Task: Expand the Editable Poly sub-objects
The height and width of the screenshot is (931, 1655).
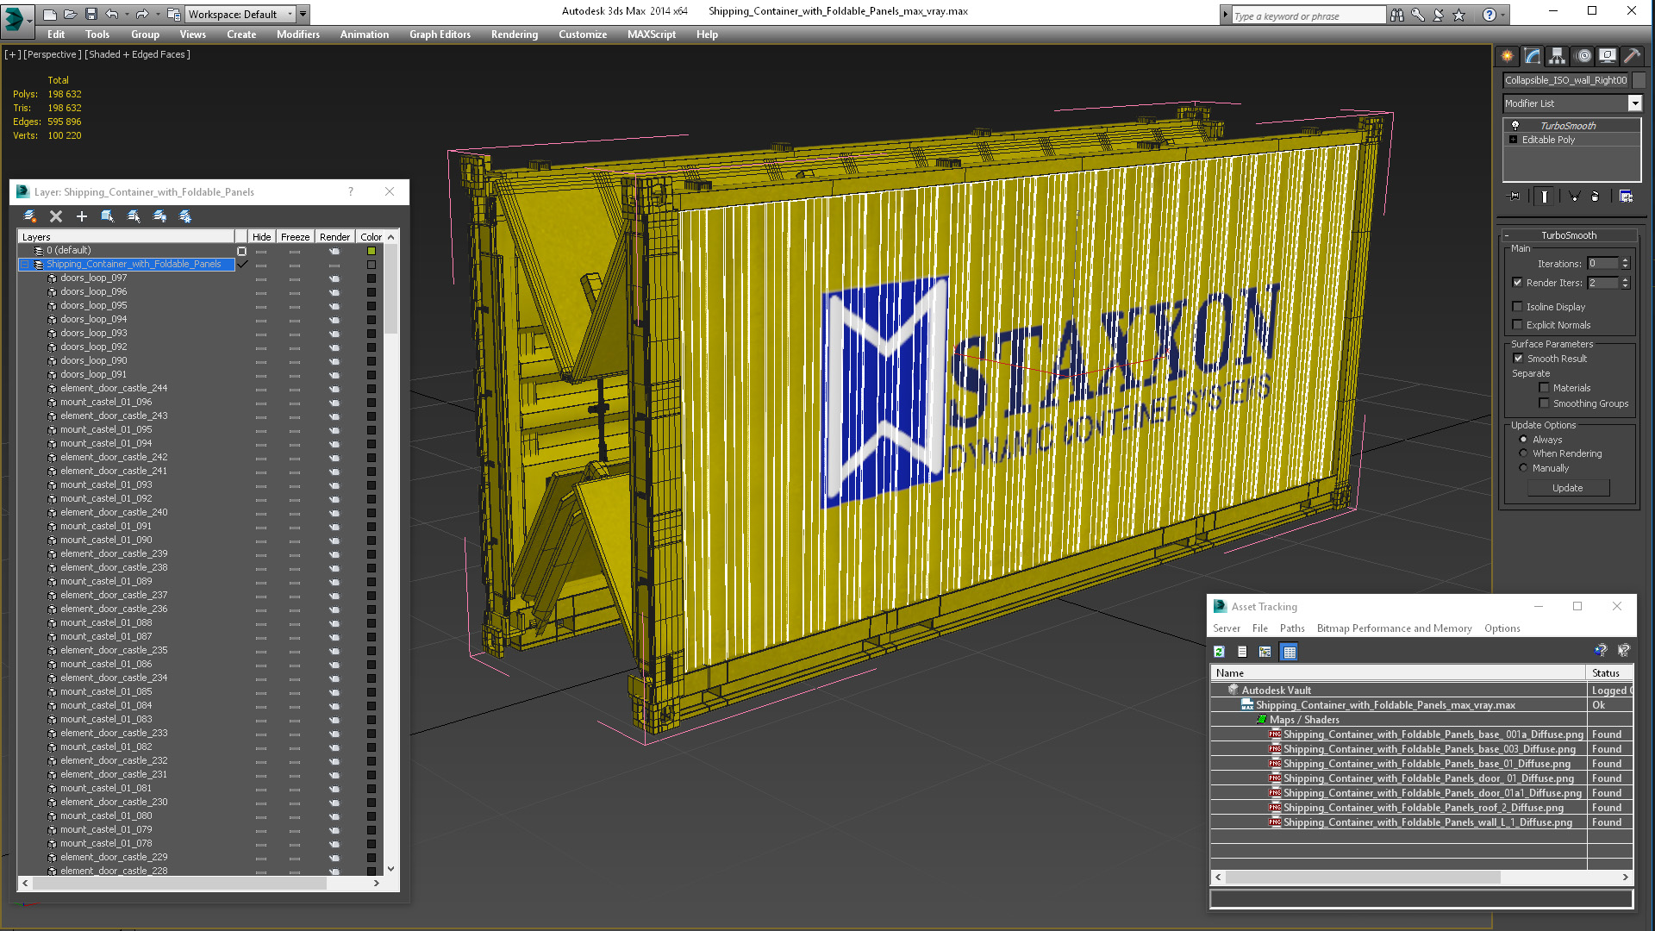Action: [1513, 140]
